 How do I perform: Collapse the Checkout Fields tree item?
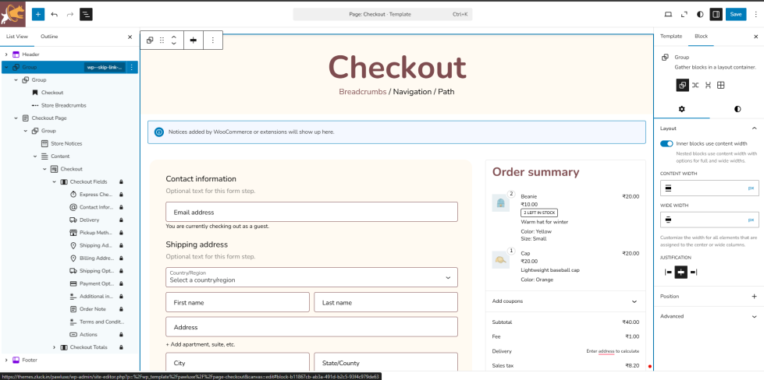click(x=54, y=181)
